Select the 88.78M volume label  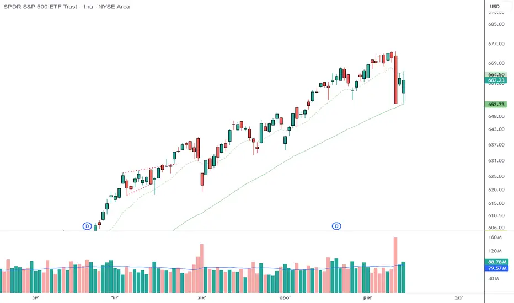click(495, 262)
